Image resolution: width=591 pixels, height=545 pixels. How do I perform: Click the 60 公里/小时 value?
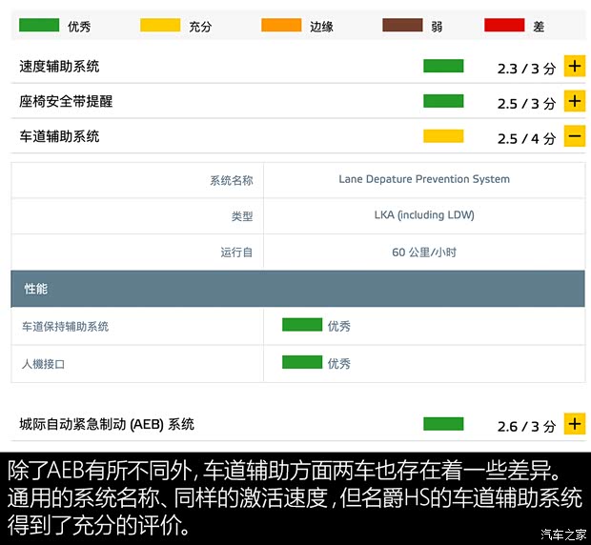[x=424, y=252]
